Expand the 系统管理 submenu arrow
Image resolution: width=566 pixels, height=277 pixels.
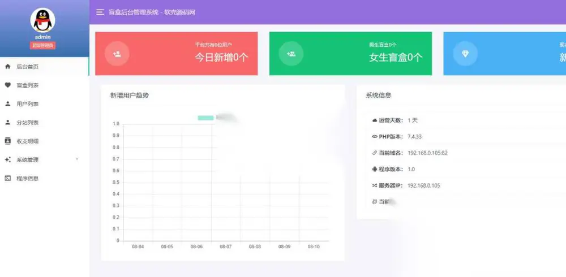click(x=77, y=159)
